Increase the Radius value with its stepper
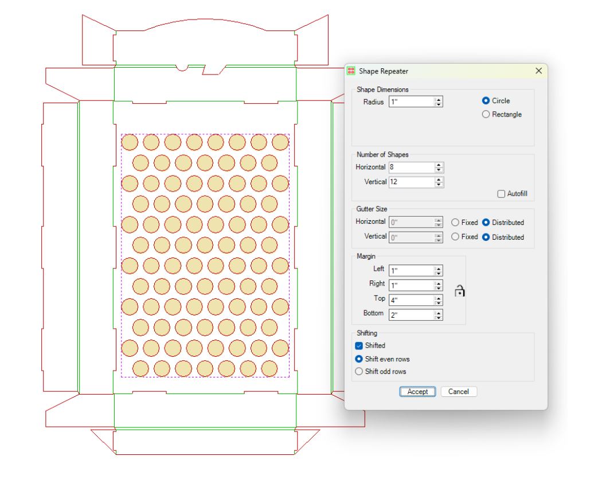Image resolution: width=602 pixels, height=483 pixels. tap(439, 99)
